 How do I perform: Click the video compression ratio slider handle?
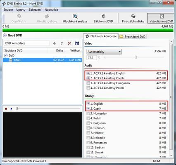[136, 57]
